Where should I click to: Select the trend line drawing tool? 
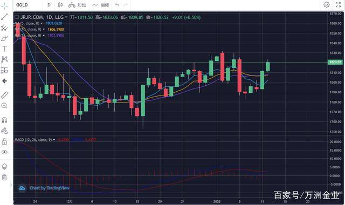point(4,17)
